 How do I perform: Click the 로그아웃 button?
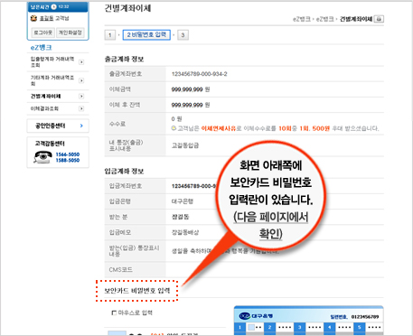43,33
